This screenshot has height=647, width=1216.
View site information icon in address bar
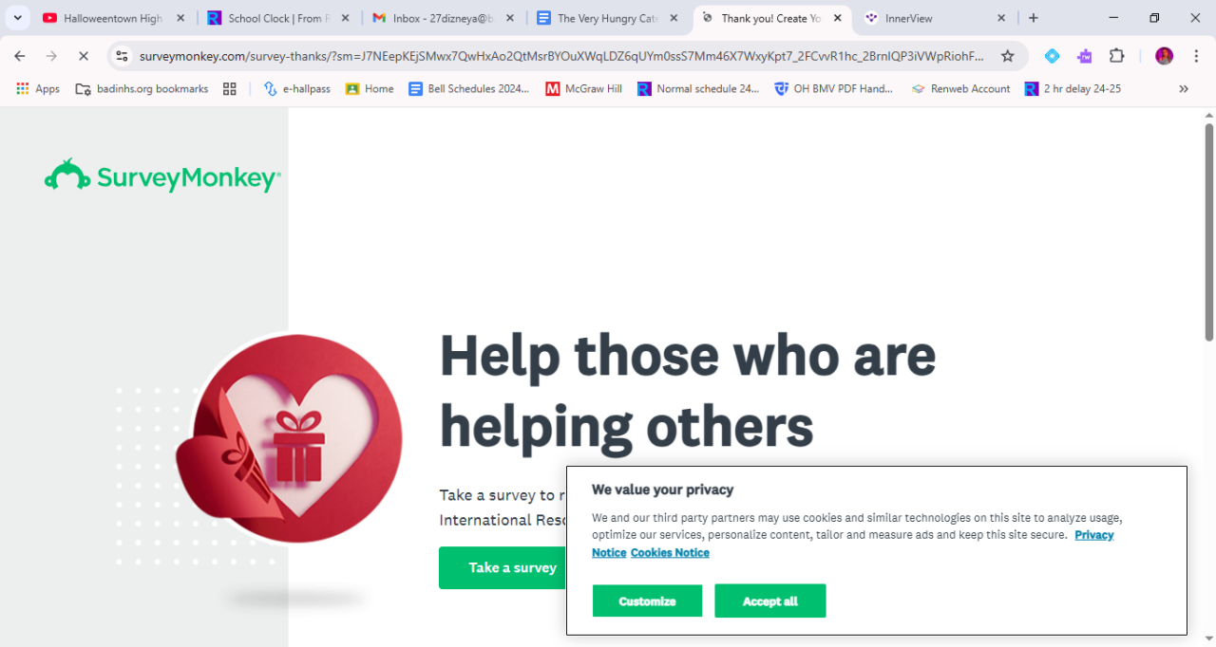tap(122, 56)
